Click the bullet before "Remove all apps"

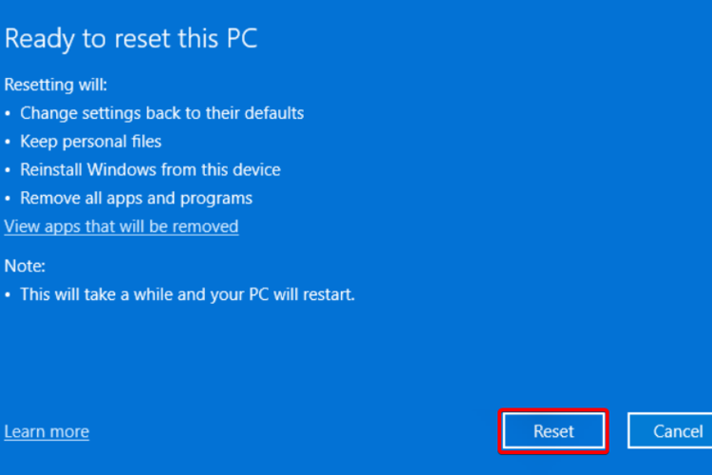(9, 199)
